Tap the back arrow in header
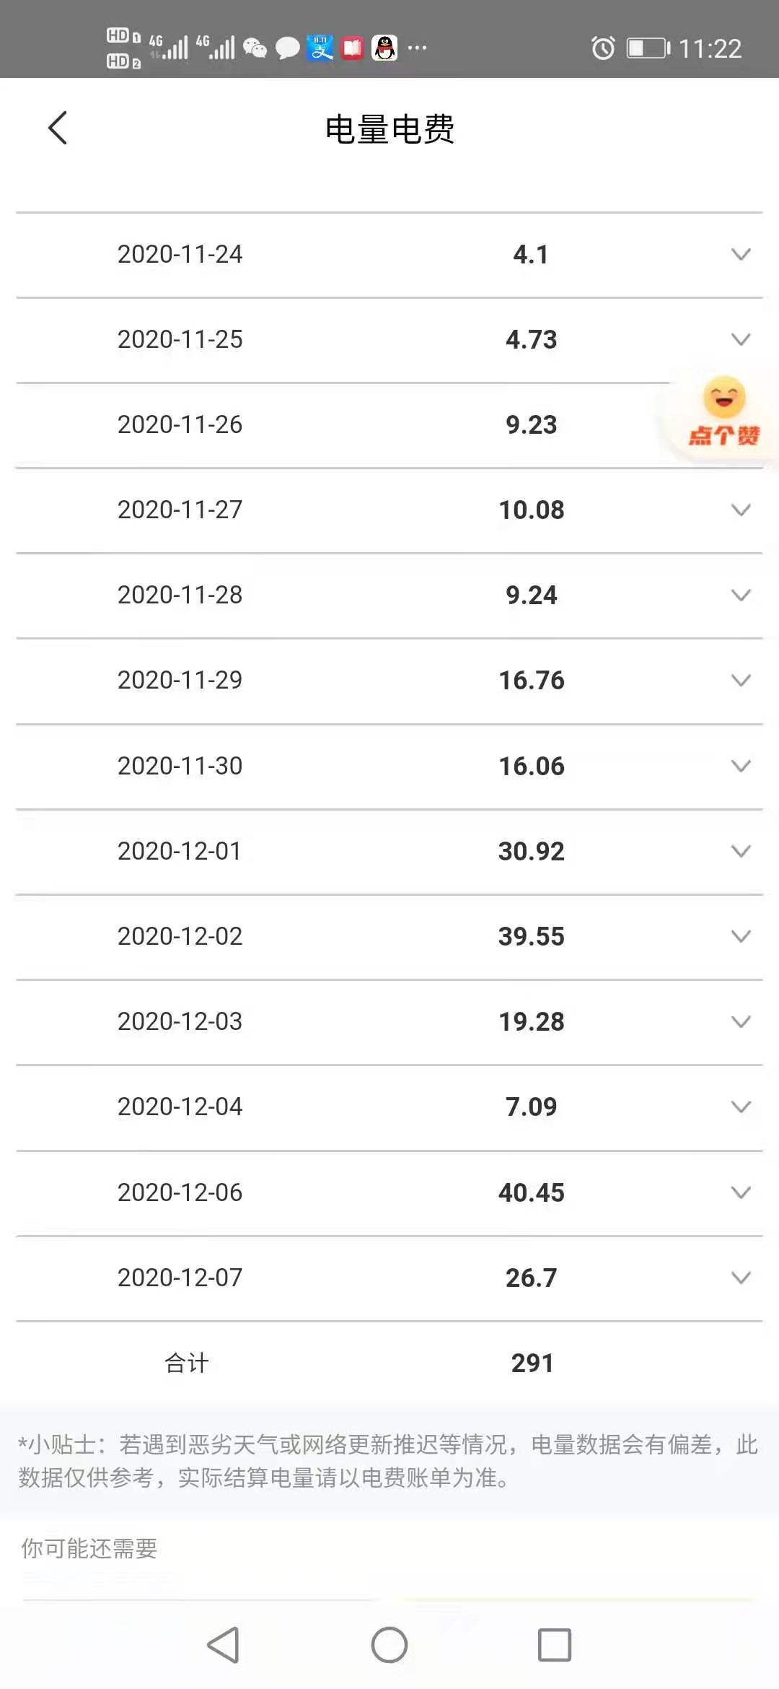This screenshot has height=1689, width=779. point(58,128)
